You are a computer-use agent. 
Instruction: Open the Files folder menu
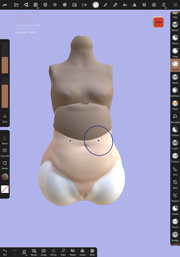(x=16, y=5)
